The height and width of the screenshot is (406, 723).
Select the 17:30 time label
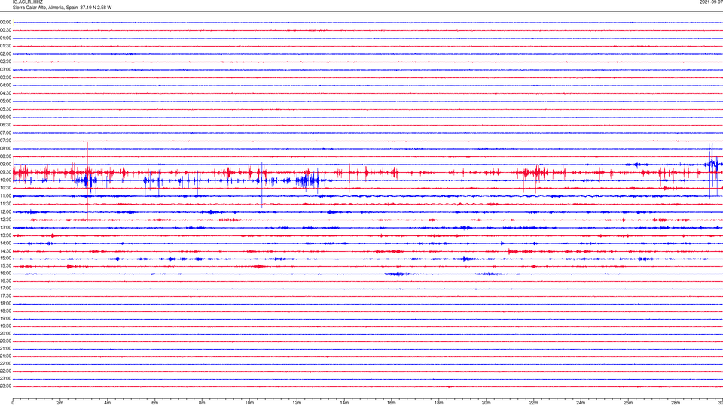5,296
